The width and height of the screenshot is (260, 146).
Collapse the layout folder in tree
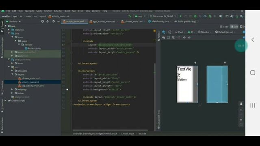click(x=12, y=75)
